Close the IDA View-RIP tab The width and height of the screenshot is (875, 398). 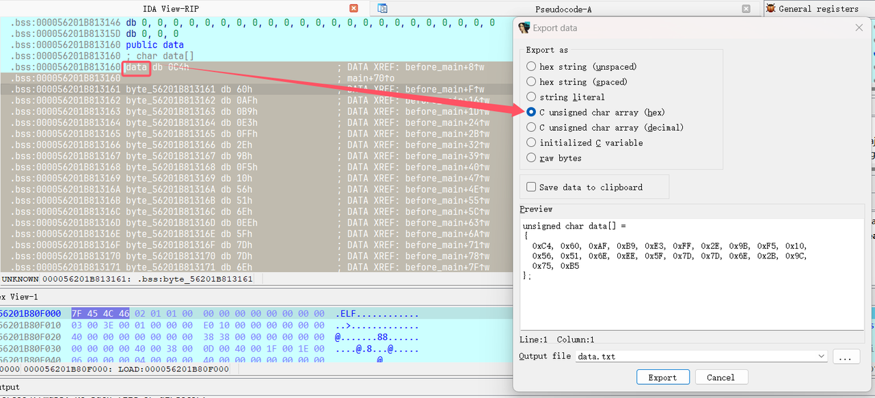353,8
